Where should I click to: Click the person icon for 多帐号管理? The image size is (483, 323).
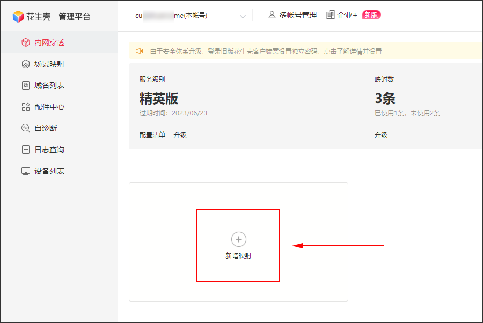(x=272, y=15)
